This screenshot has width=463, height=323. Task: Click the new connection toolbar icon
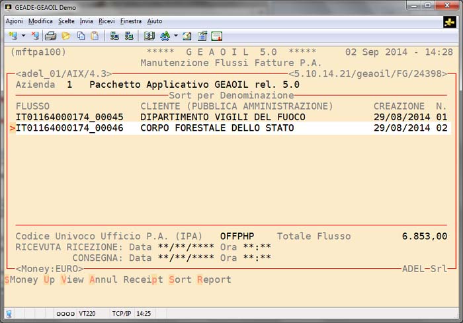pyautogui.click(x=13, y=36)
